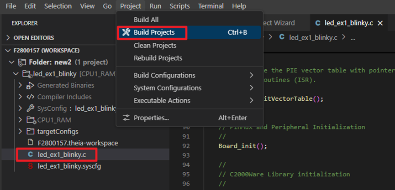The image size is (395, 190).
Task: Click the C2000Ware Library initialization comment
Action: (284, 174)
